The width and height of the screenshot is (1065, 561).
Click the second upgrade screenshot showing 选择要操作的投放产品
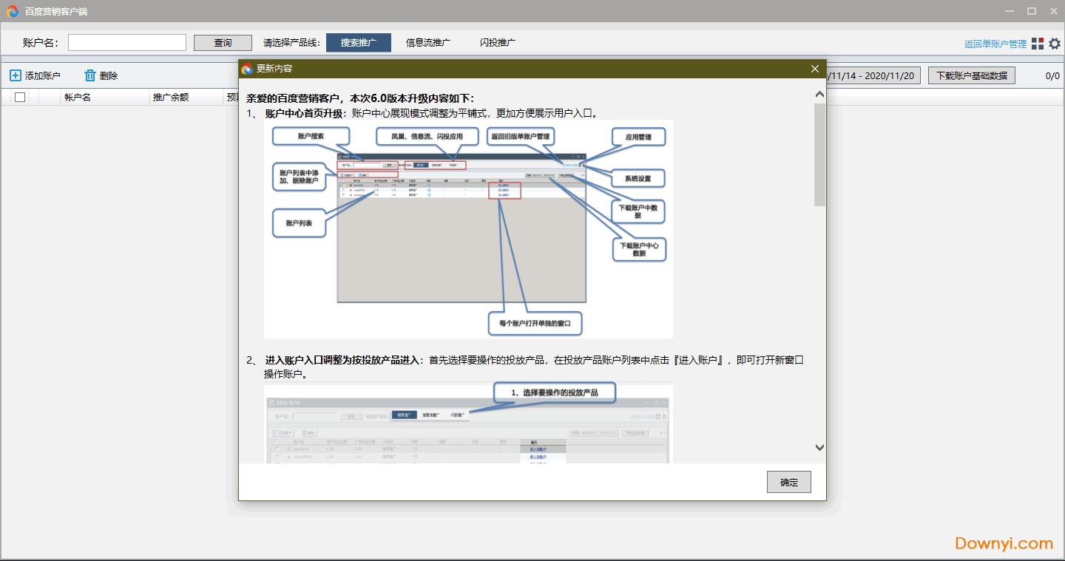468,423
